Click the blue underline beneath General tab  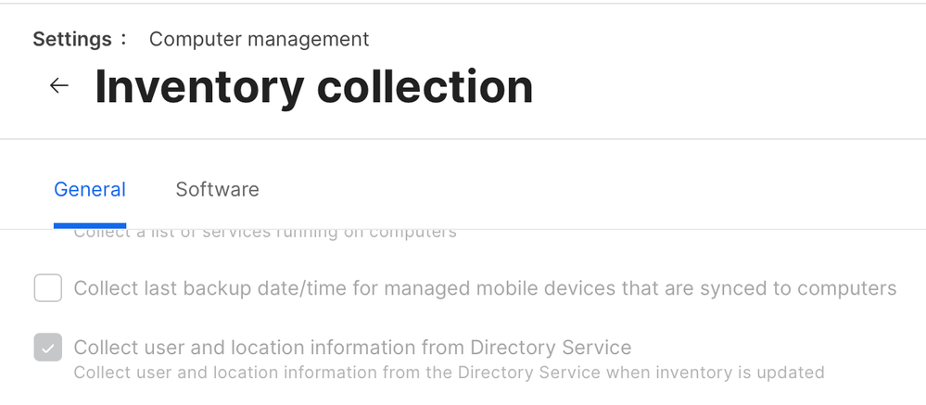pos(90,225)
